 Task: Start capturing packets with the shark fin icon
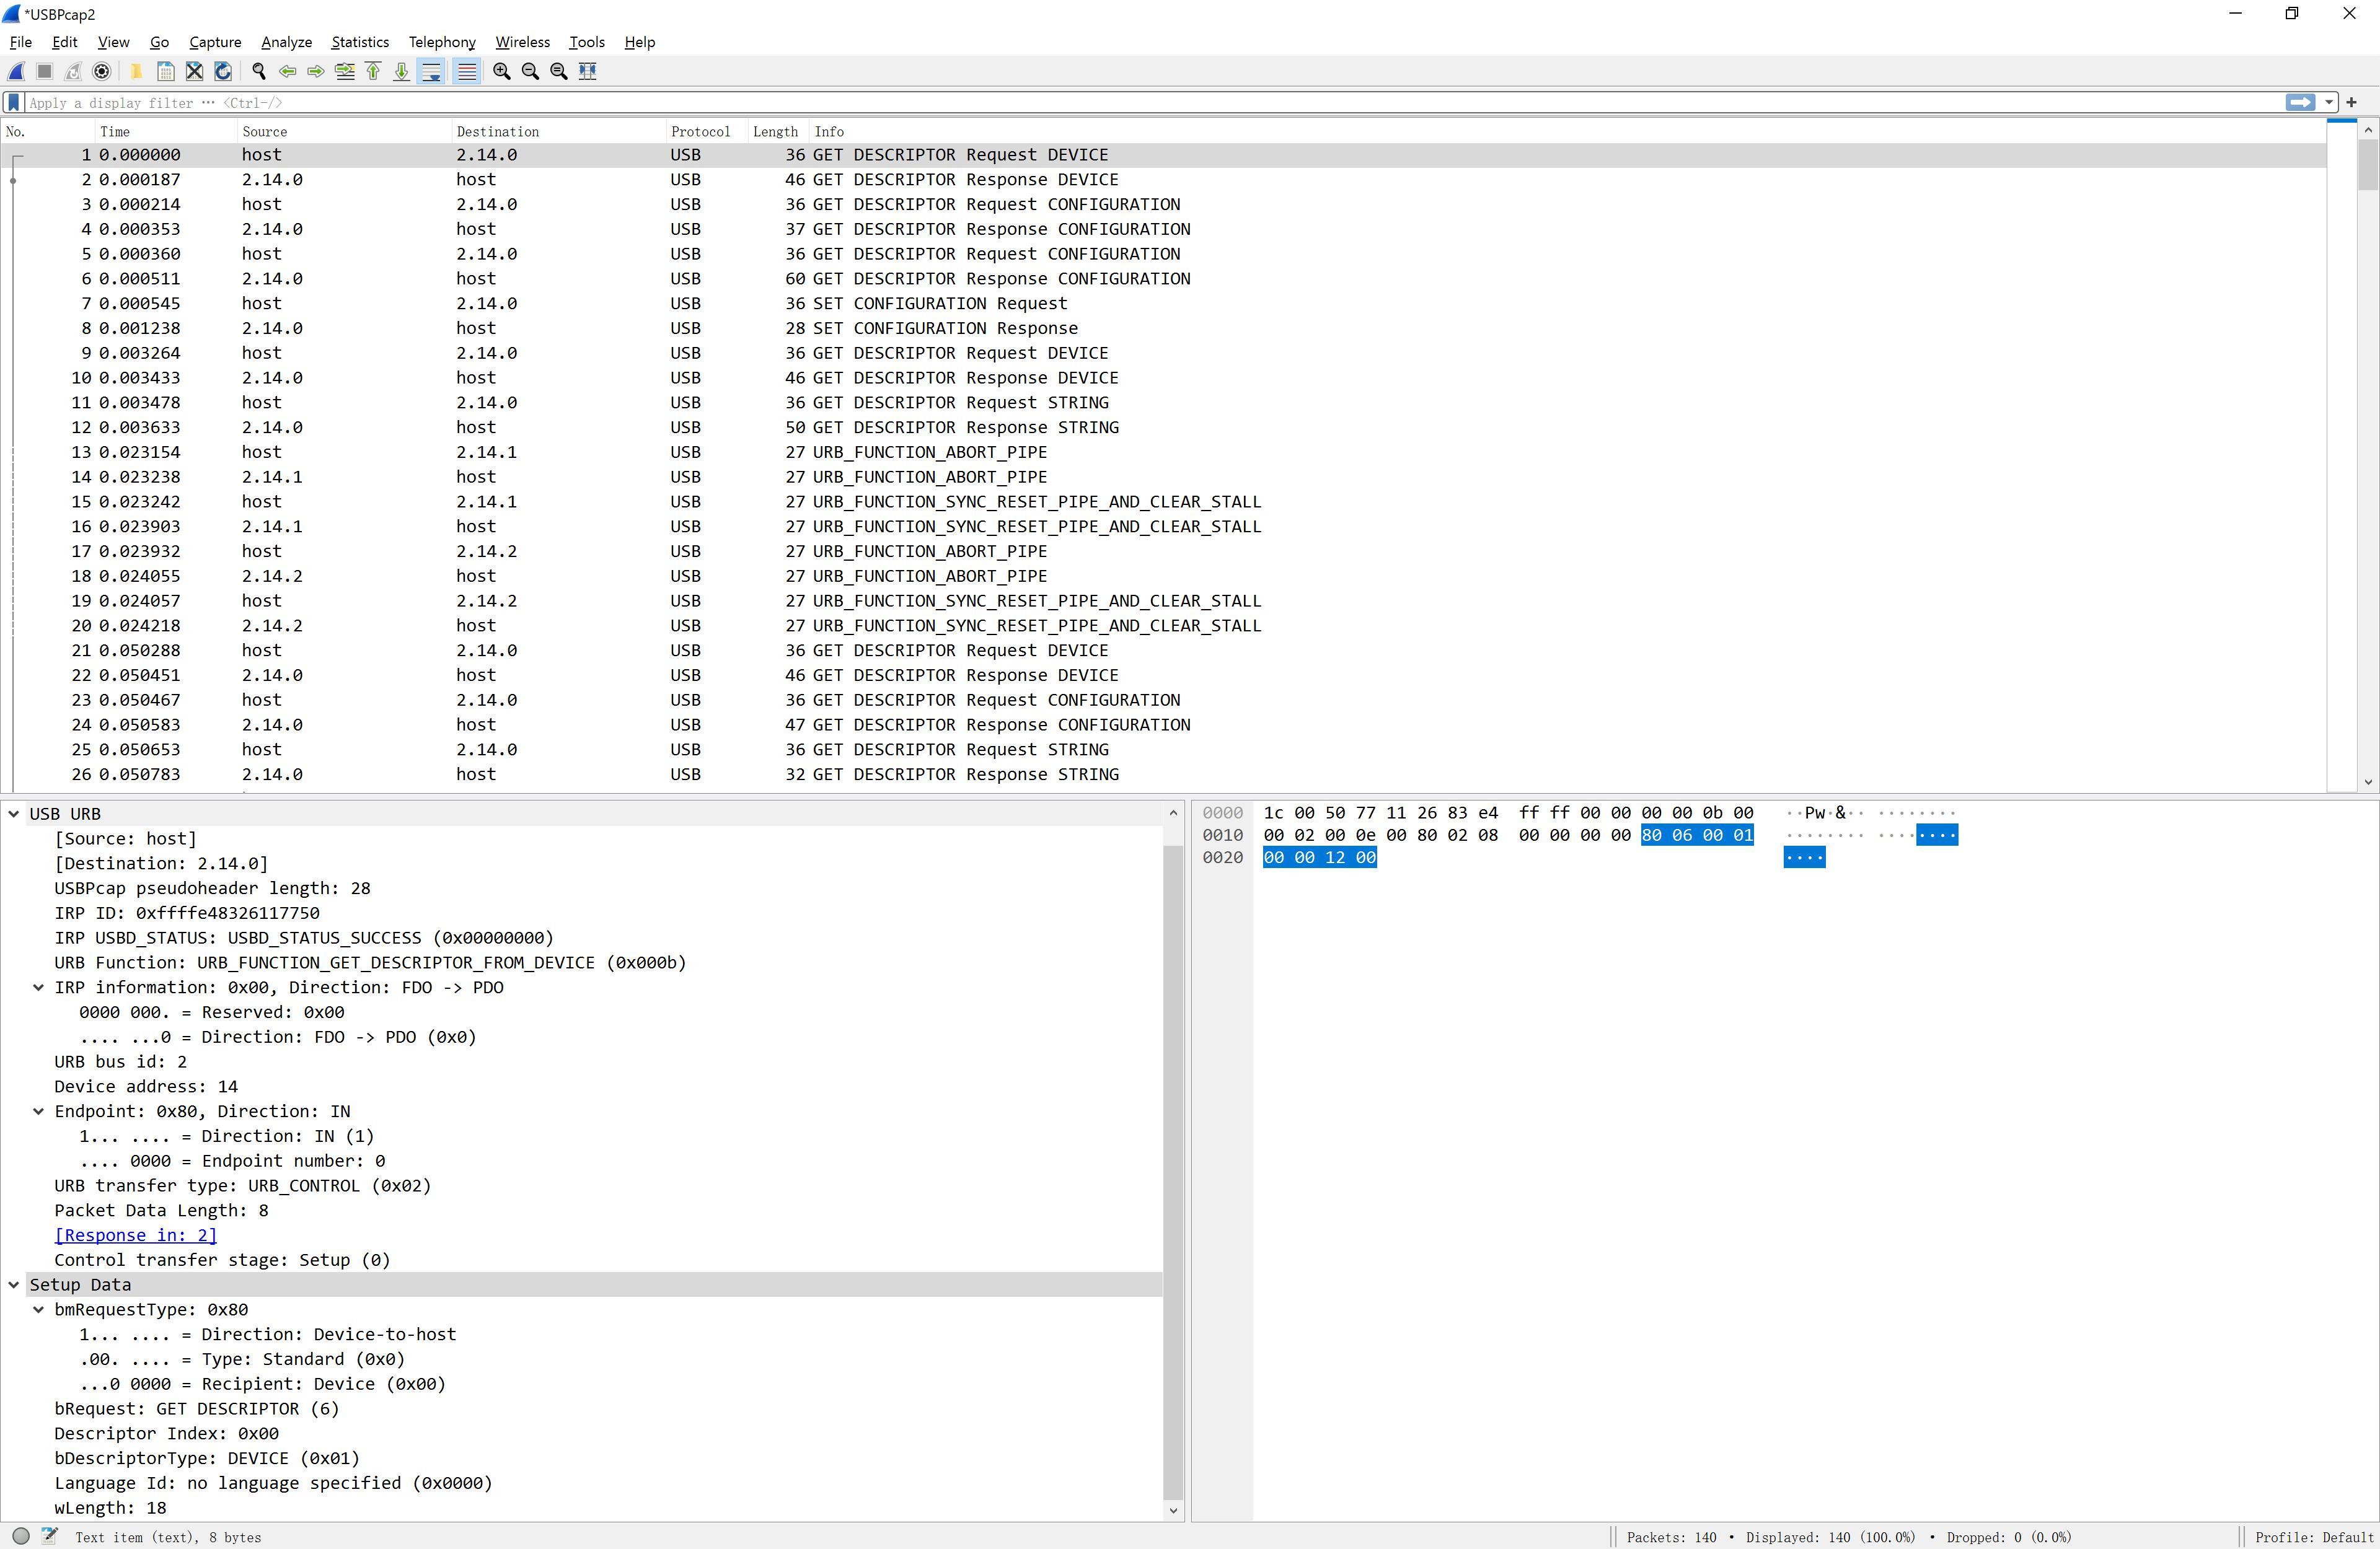16,71
